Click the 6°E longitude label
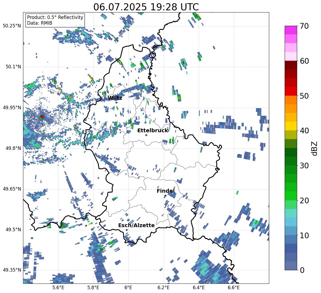This screenshot has width=321, height=293. 128,288
